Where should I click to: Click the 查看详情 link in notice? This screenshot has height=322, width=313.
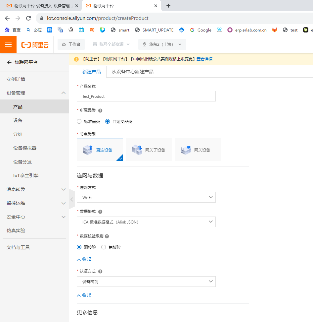204,59
